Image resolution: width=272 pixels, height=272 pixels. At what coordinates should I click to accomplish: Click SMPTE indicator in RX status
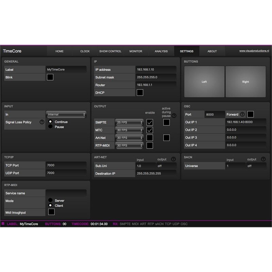click(x=125, y=224)
